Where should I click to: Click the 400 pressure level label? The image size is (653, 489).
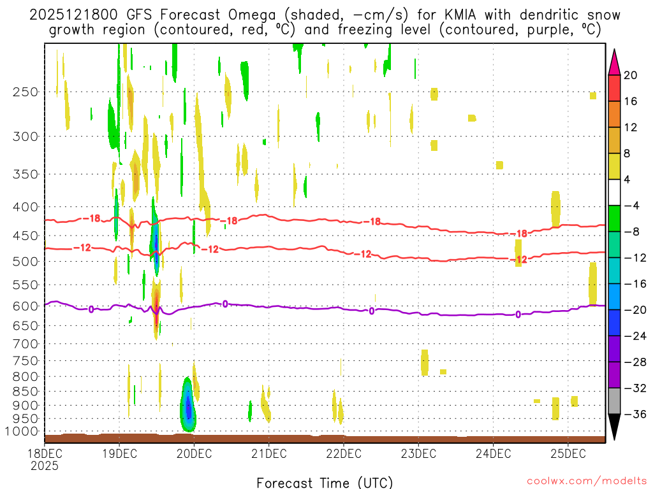tap(26, 207)
